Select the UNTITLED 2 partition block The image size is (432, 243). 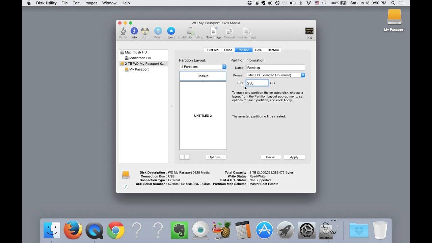pos(203,116)
